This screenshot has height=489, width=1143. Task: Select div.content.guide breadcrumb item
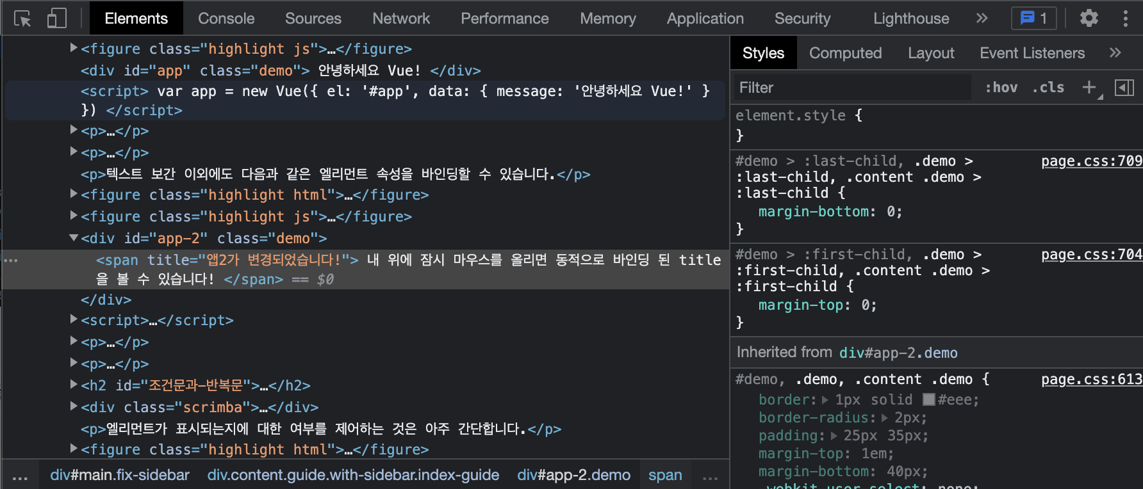pyautogui.click(x=353, y=475)
